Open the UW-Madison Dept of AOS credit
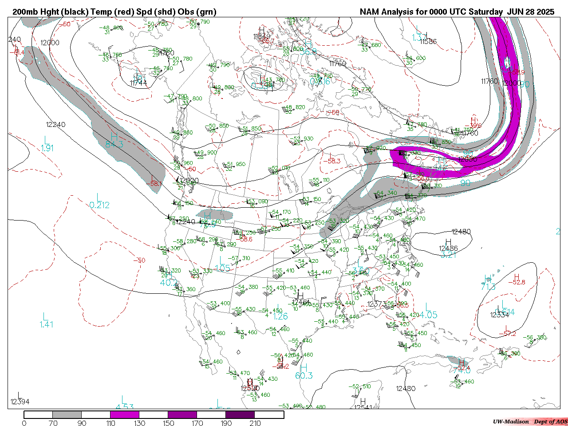 click(x=530, y=422)
